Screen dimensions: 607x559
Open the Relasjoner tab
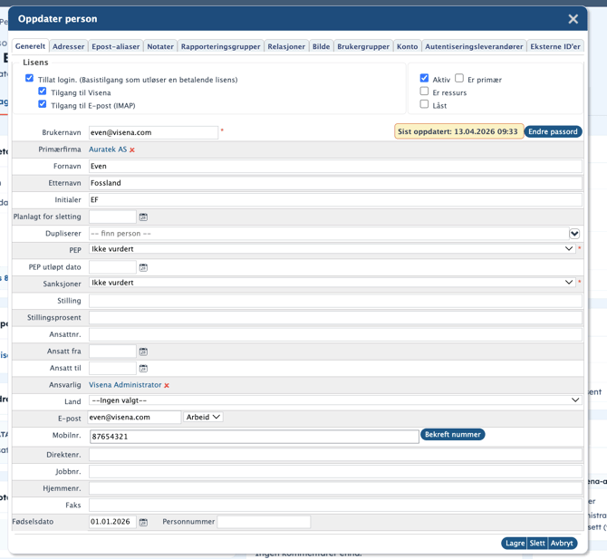point(286,46)
